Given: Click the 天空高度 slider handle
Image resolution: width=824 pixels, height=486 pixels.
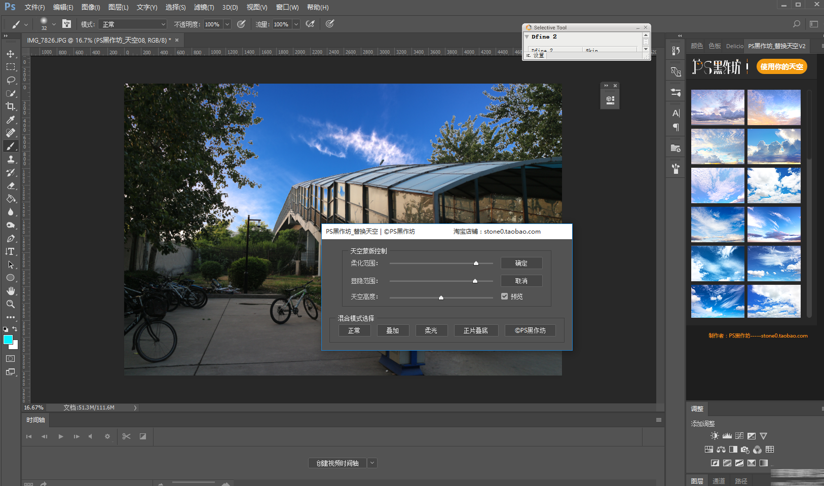Looking at the screenshot, I should (x=441, y=297).
